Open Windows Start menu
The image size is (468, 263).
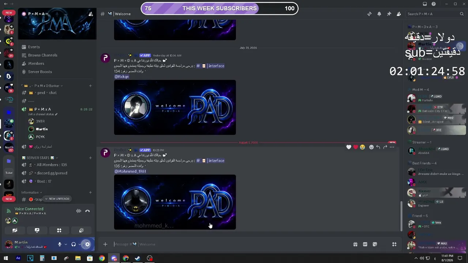click(6, 258)
